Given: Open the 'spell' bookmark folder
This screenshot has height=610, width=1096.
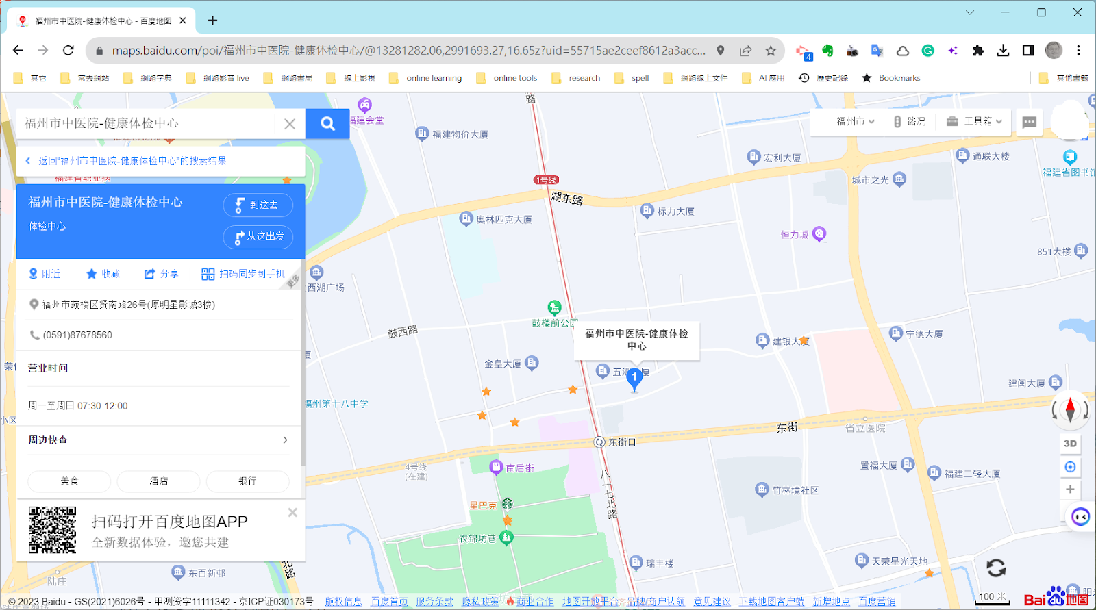Looking at the screenshot, I should (632, 78).
